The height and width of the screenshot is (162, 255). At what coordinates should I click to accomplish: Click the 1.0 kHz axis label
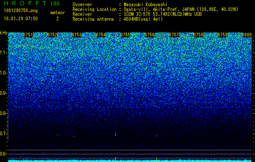coord(3,73)
